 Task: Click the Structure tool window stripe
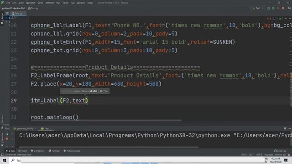[2, 122]
